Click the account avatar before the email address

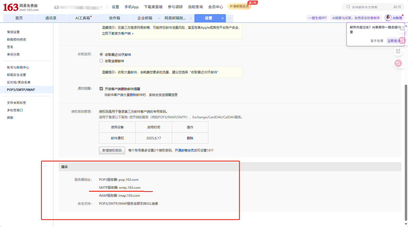click(x=57, y=7)
